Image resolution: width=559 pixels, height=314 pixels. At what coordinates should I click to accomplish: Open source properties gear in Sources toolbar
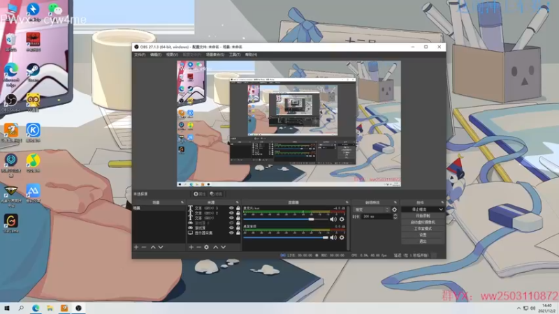[206, 247]
